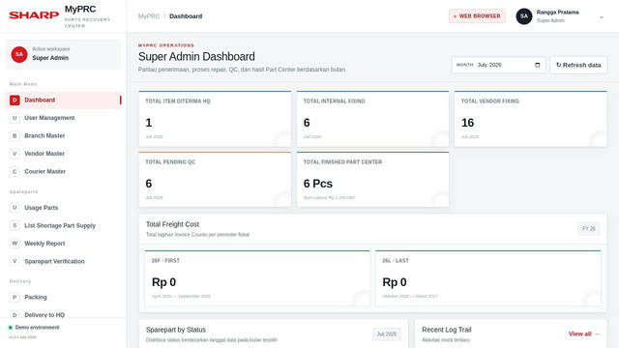Viewport: 619px width, 348px height.
Task: Click the Delivery to HQ D icon
Action: (15, 315)
